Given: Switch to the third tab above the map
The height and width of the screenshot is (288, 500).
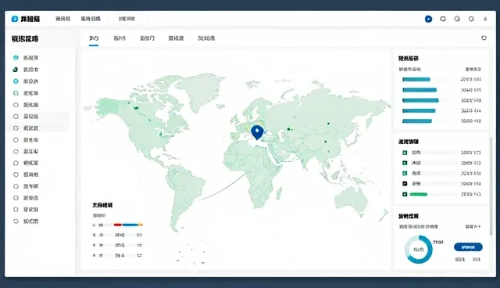Looking at the screenshot, I should pos(147,38).
